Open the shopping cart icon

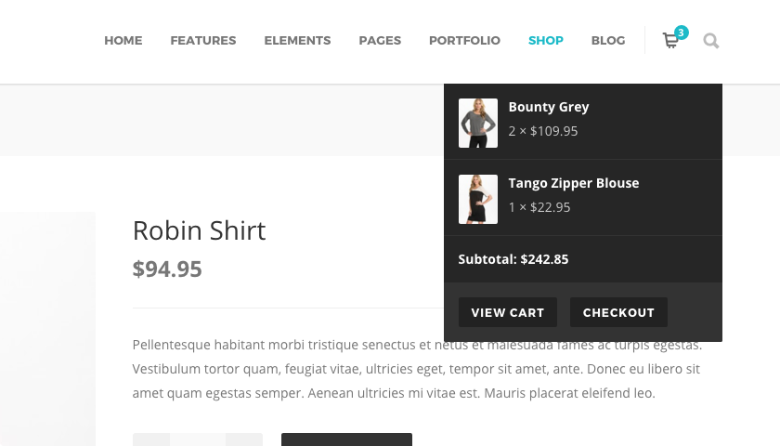[669, 41]
